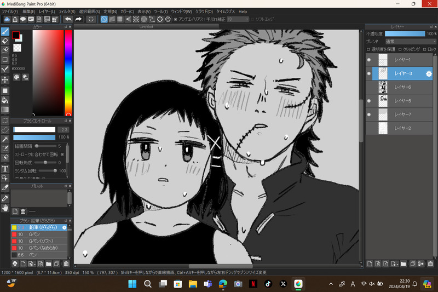The width and height of the screenshot is (438, 292).
Task: Click the Undo arrow in toolbar
Action: pyautogui.click(x=68, y=19)
